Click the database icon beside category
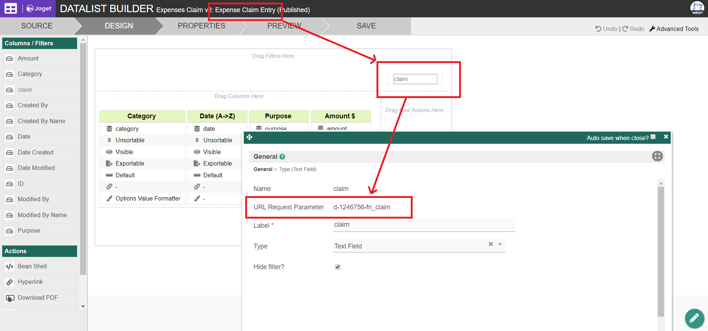Image resolution: width=708 pixels, height=331 pixels. pyautogui.click(x=109, y=129)
